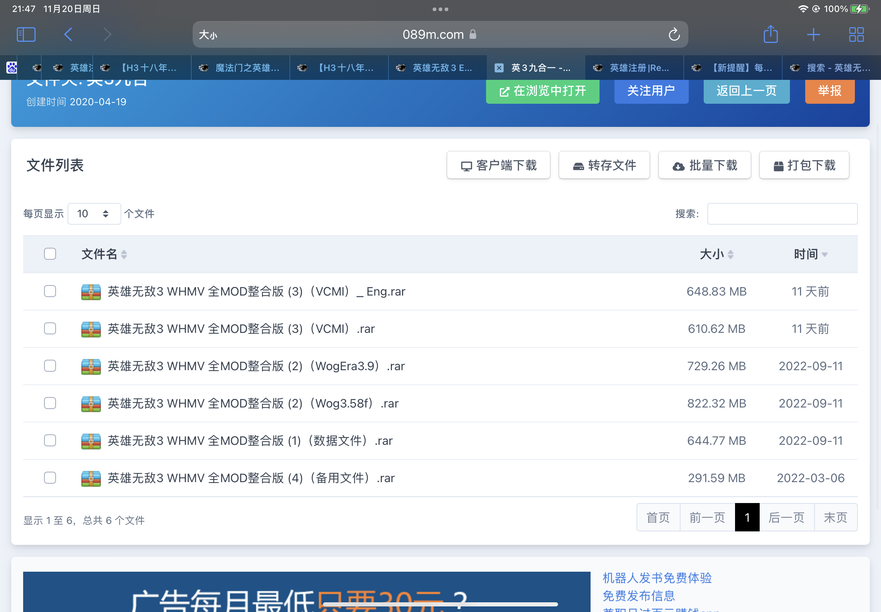Click 客户端下载 button
Image resolution: width=881 pixels, height=612 pixels.
[498, 165]
